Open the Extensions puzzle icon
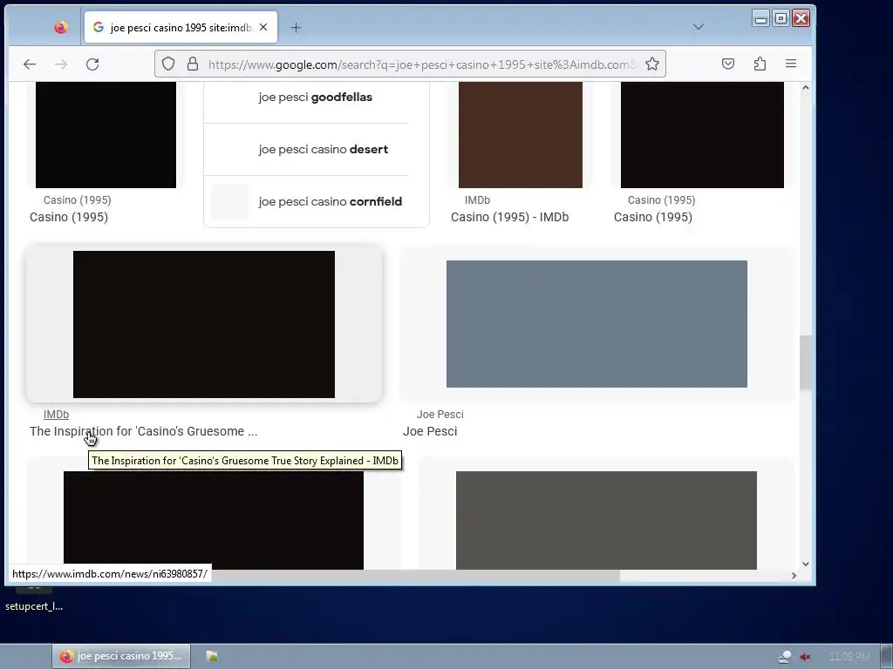The height and width of the screenshot is (669, 893). [x=760, y=64]
